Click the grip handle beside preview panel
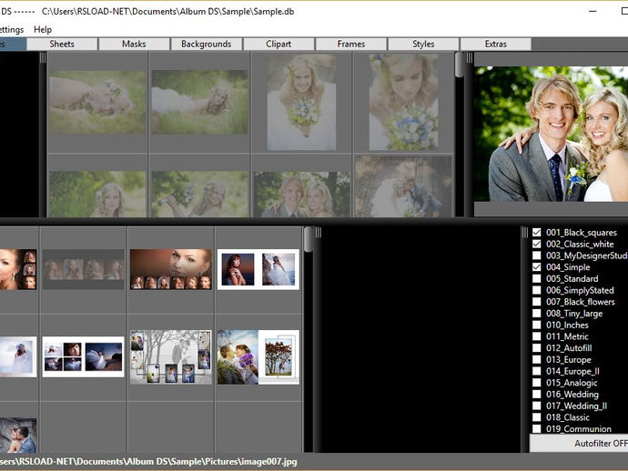Screen dimensions: 628x471 point(470,58)
